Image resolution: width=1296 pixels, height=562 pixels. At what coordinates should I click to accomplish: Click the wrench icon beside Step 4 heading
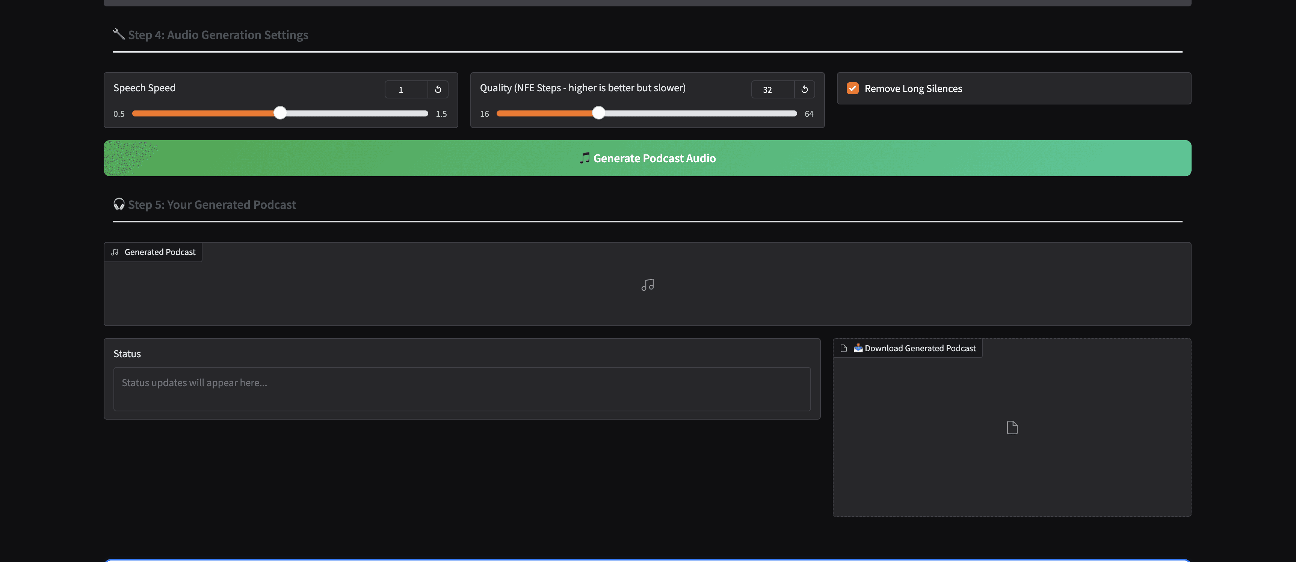pyautogui.click(x=118, y=34)
